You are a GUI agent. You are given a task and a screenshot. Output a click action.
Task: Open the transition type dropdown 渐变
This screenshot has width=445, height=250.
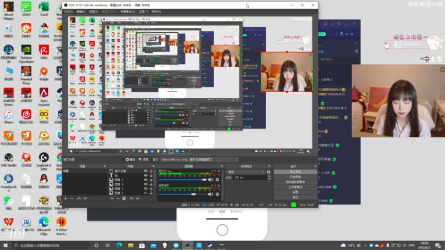[x=246, y=172]
